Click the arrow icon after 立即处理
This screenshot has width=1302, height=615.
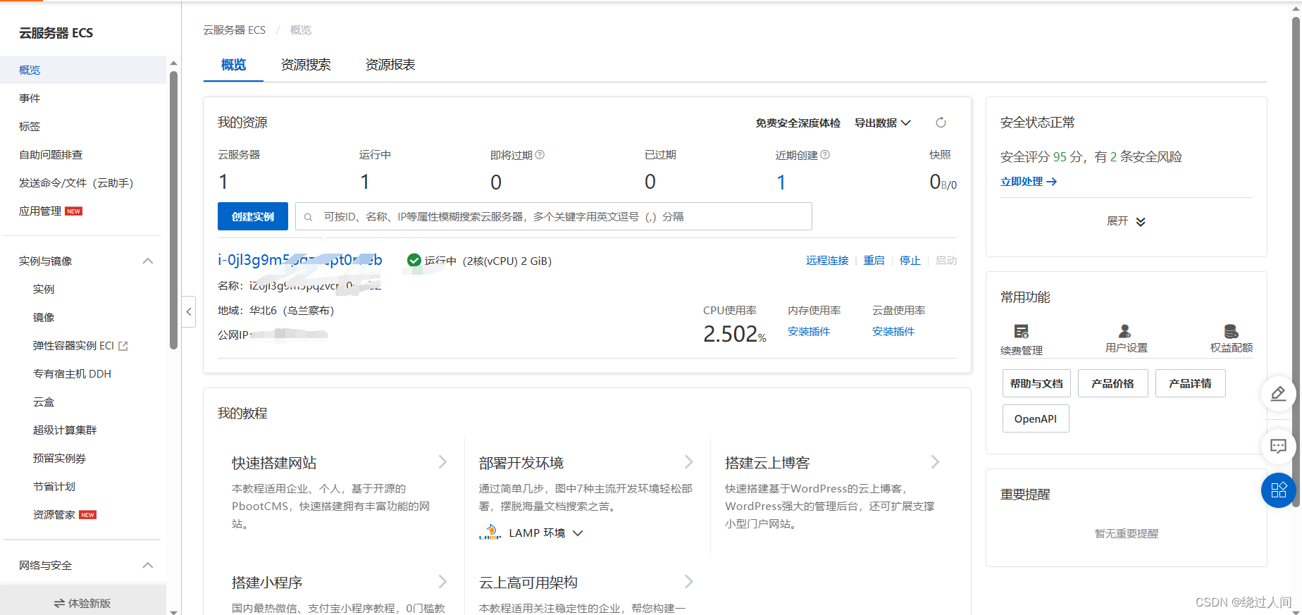[1051, 182]
